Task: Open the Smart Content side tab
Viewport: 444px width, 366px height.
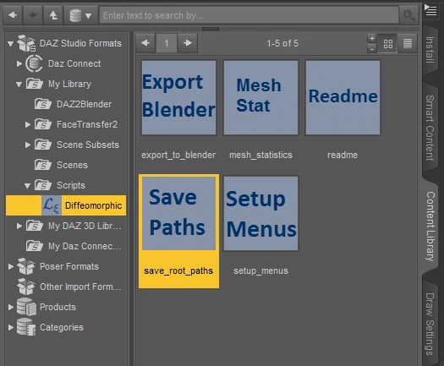Action: coord(430,128)
